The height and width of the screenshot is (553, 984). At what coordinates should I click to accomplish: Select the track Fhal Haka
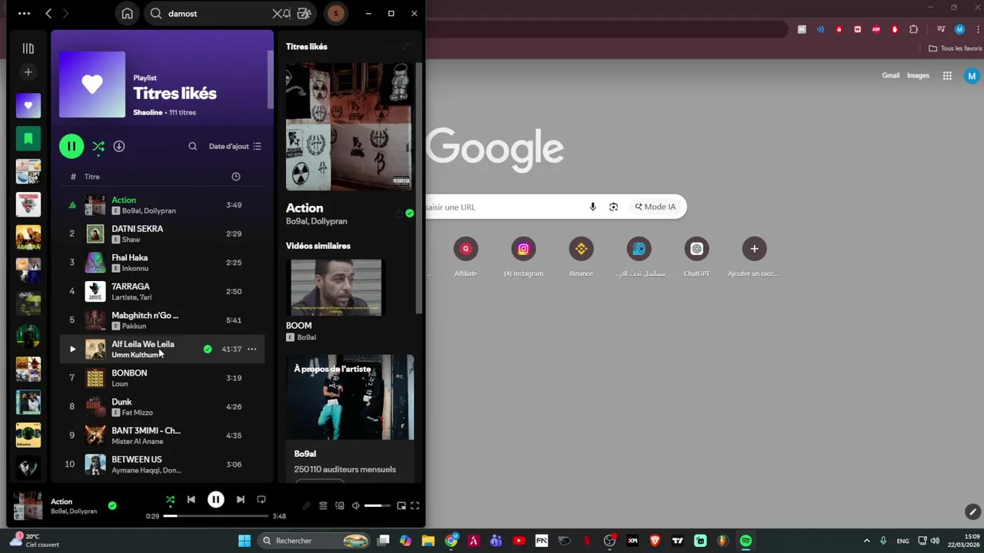tap(162, 263)
